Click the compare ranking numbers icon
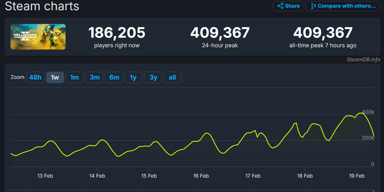 (313, 6)
